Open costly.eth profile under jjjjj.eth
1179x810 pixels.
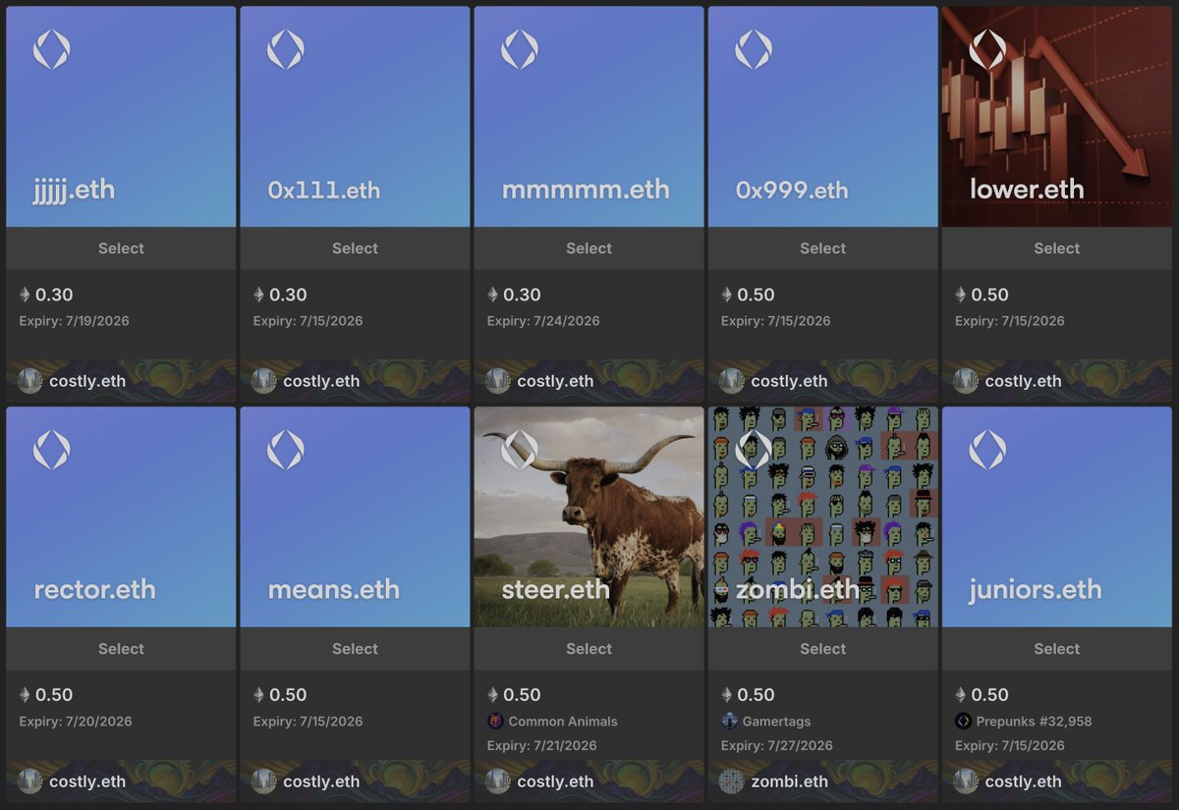[x=87, y=381]
